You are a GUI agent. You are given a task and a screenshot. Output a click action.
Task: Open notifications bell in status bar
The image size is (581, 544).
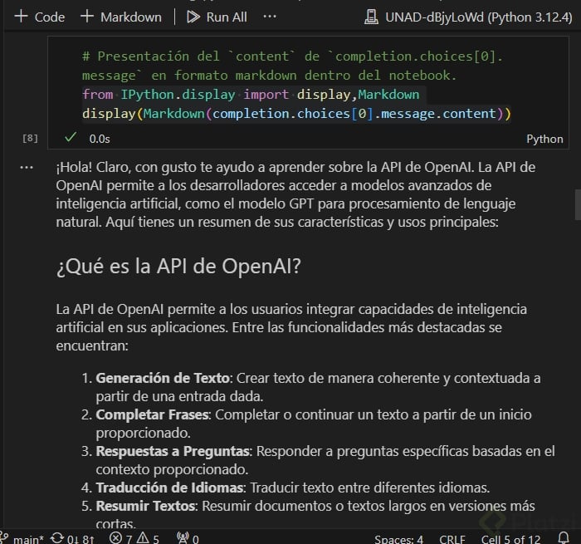564,537
